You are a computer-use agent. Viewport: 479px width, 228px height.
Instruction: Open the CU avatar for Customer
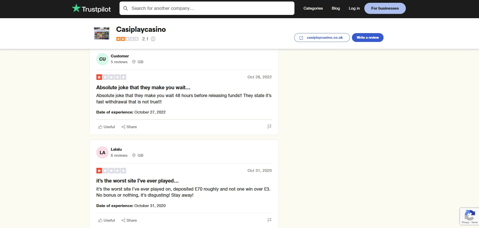tap(102, 59)
